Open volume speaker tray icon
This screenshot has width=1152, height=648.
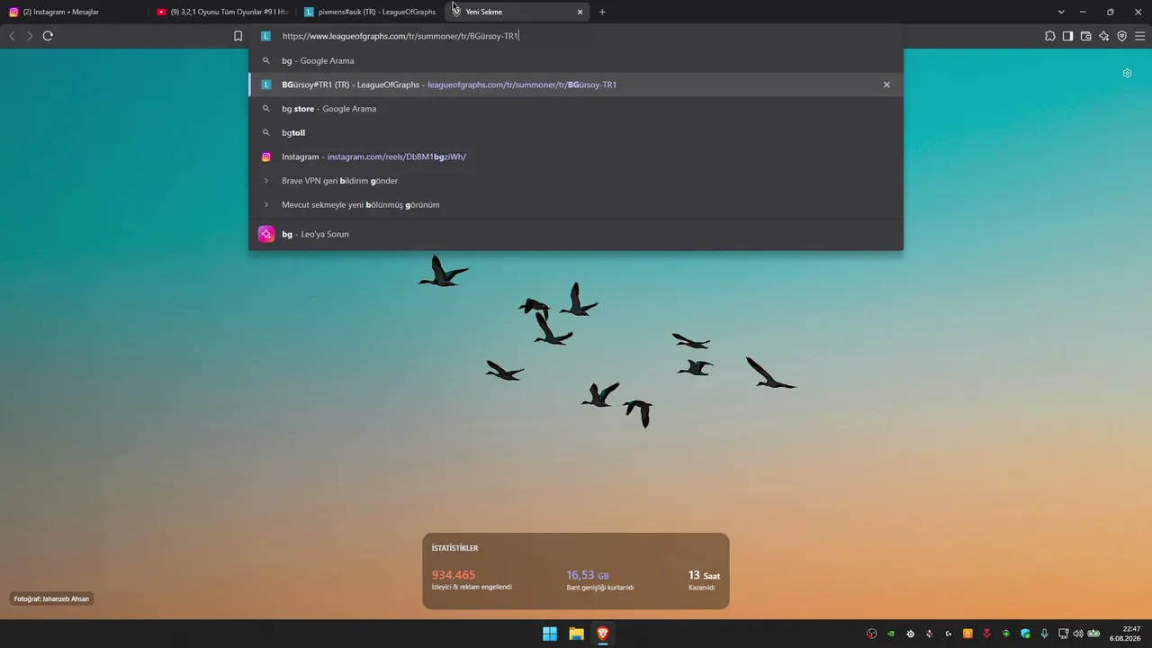point(1078,634)
